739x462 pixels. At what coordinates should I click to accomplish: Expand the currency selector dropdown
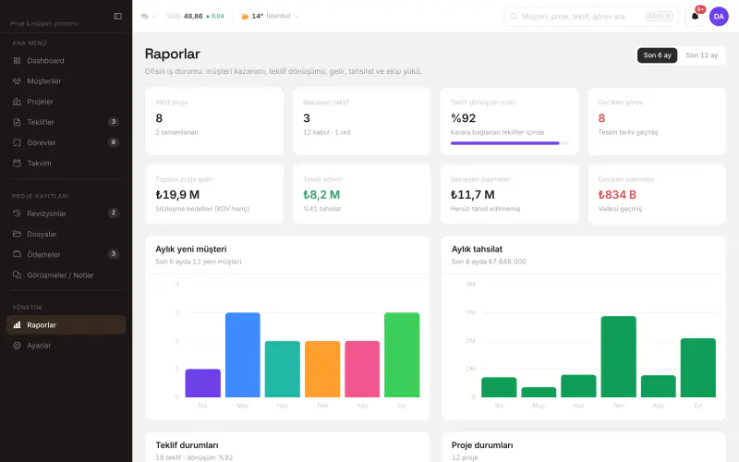[149, 16]
